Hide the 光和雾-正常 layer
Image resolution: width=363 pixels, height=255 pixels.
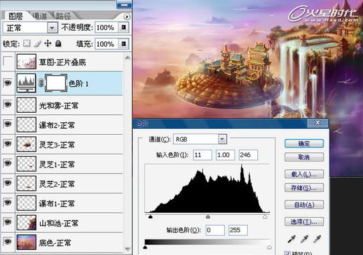pos(8,105)
